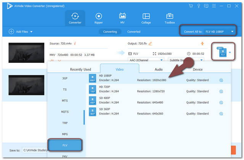
Task: Click Add Files button label
Action: pyautogui.click(x=22, y=32)
